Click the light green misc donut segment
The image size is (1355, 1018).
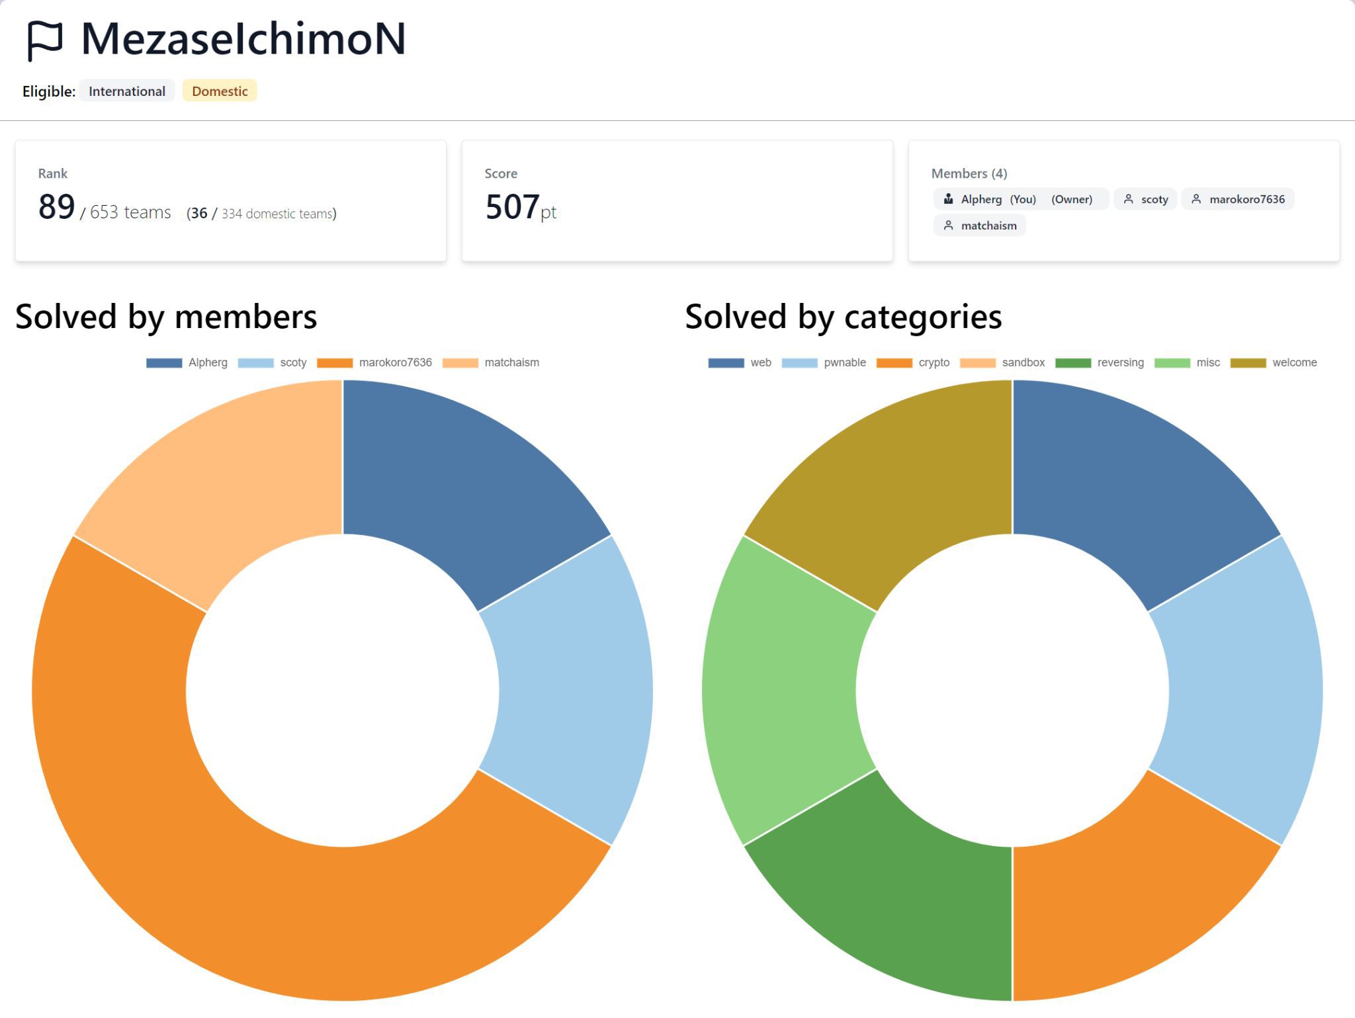pos(781,688)
